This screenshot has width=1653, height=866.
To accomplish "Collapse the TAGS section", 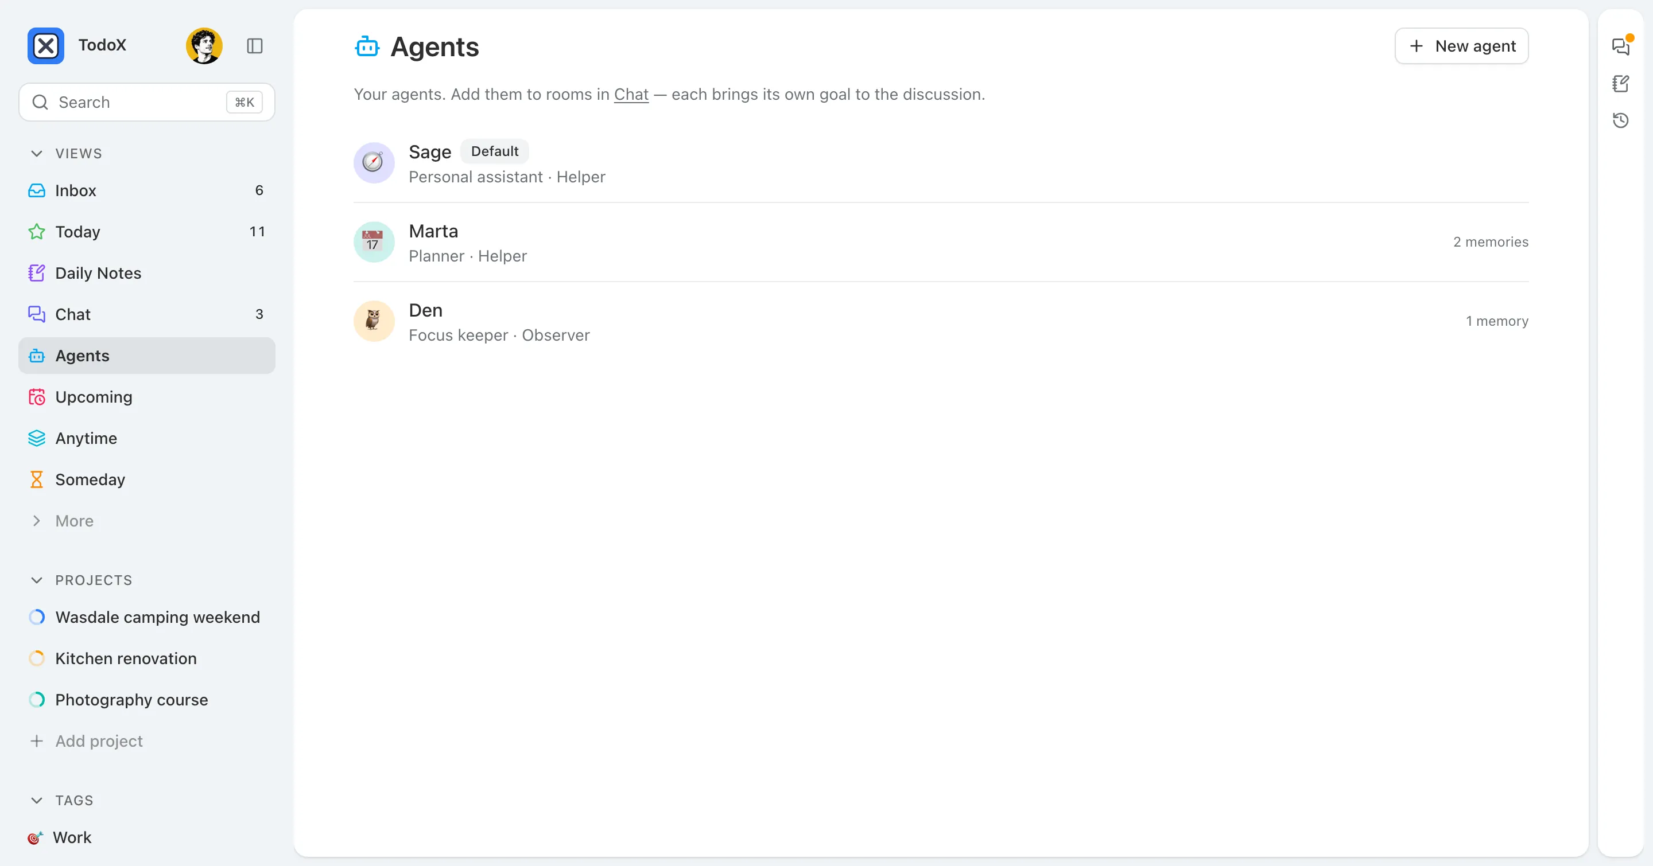I will click(x=37, y=800).
